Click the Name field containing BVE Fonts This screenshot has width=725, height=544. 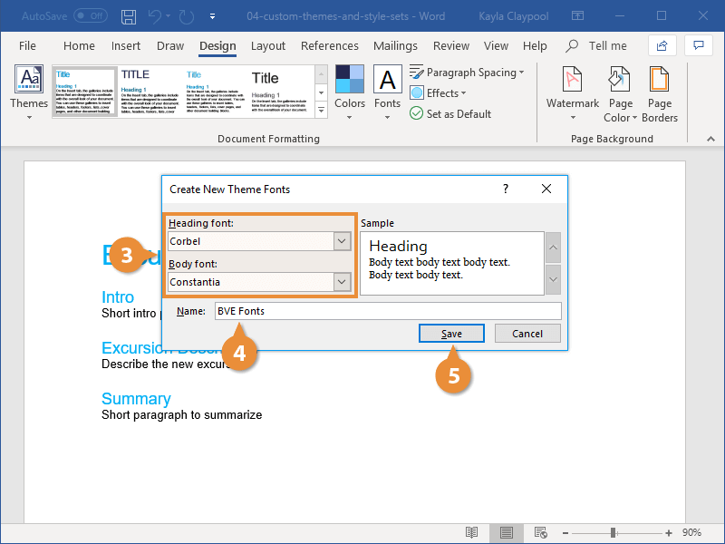(388, 311)
